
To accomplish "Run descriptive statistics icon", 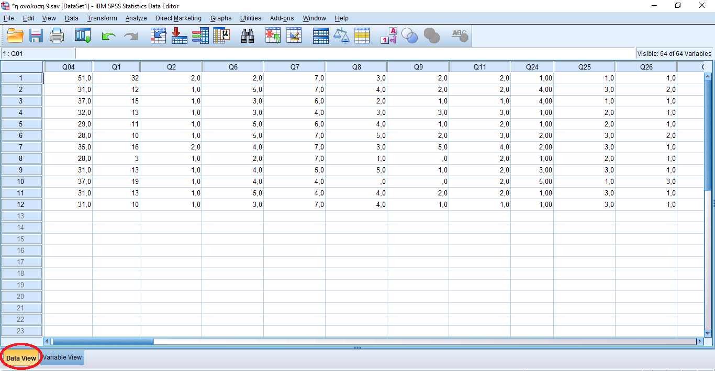I will (x=221, y=36).
